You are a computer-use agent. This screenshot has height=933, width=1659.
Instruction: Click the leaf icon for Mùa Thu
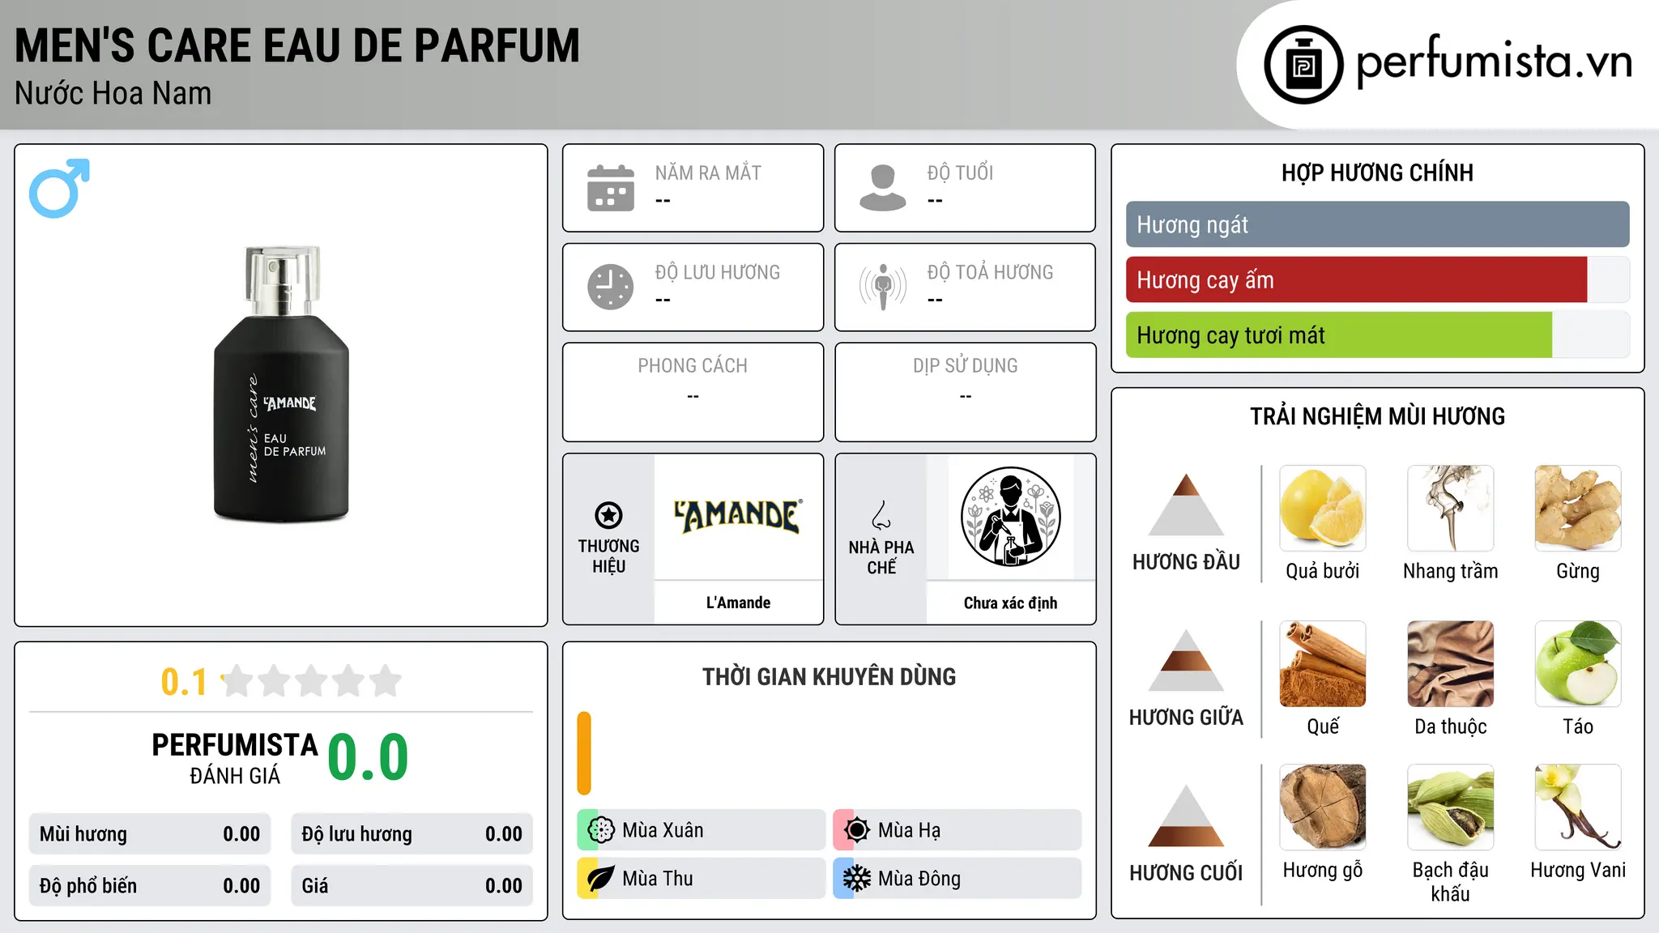click(x=601, y=879)
